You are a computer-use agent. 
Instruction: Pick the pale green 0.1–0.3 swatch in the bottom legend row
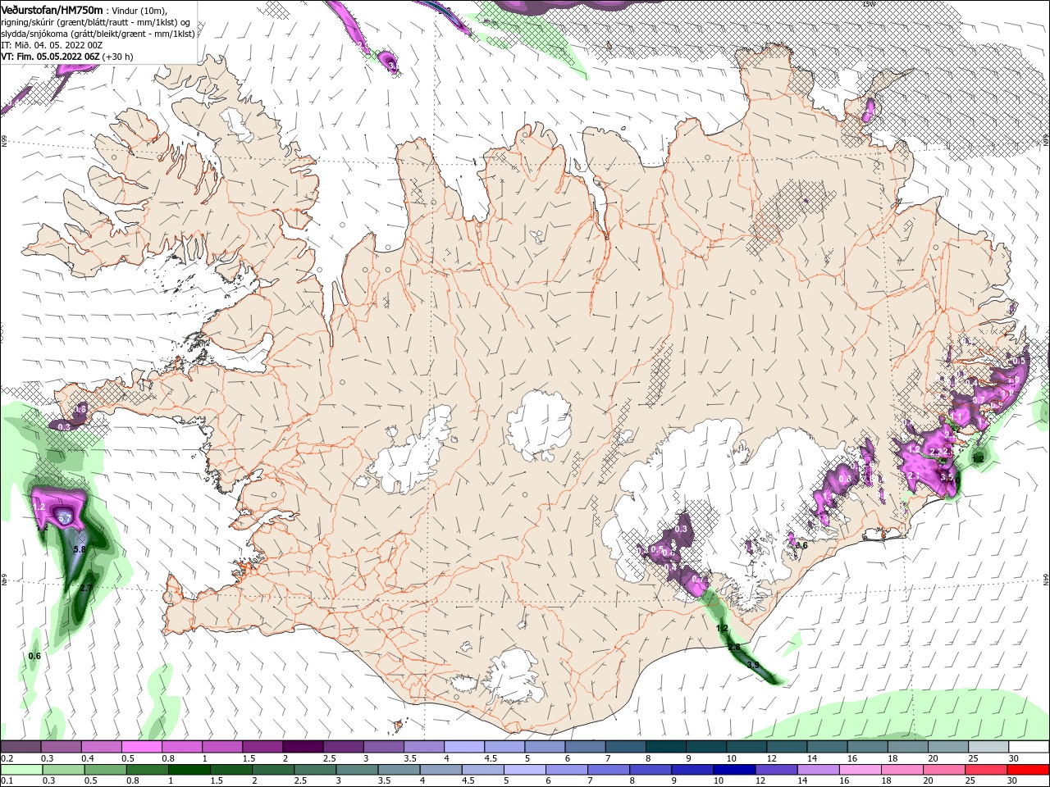21,770
